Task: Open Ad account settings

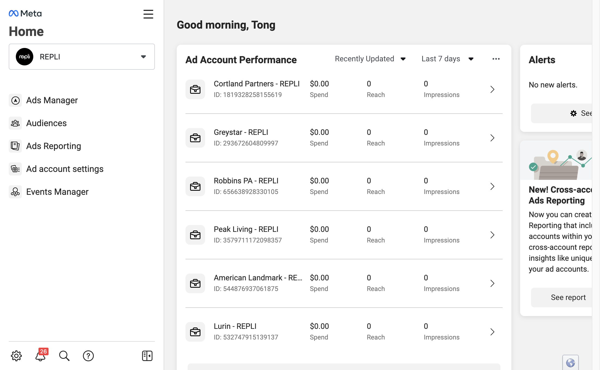Action: [56, 169]
